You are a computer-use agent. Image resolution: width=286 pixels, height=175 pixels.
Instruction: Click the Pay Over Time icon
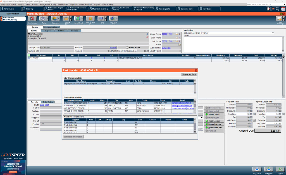(113, 19)
